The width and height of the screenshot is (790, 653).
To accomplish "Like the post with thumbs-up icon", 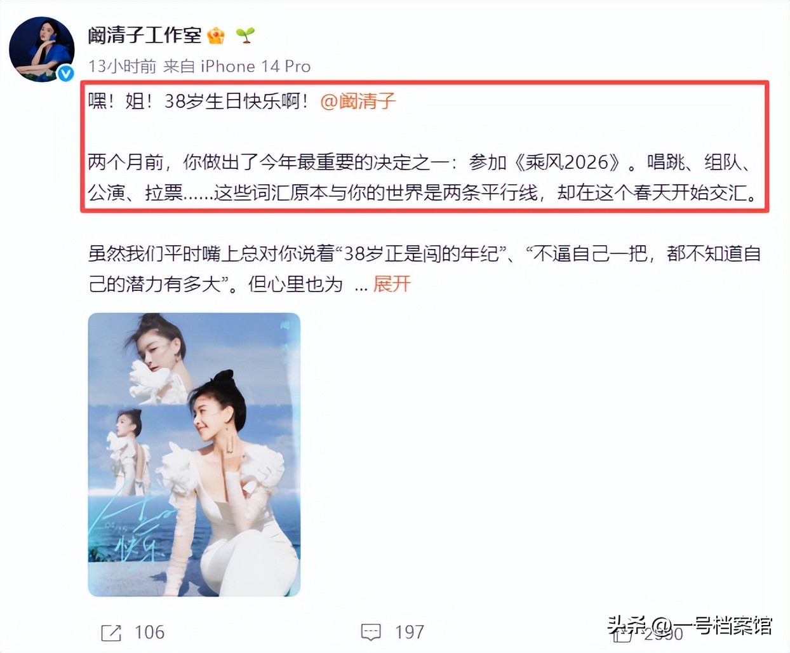I will point(623,633).
